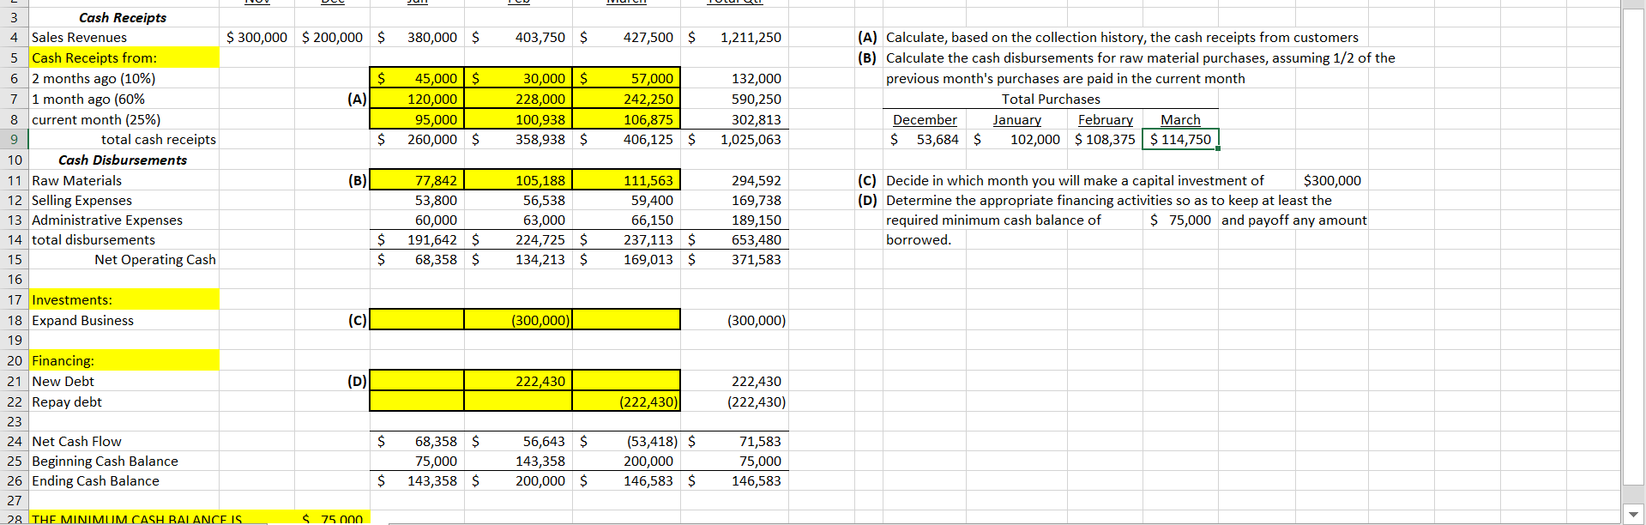
Task: Click the 'current month (25%)' cell
Action: click(124, 119)
